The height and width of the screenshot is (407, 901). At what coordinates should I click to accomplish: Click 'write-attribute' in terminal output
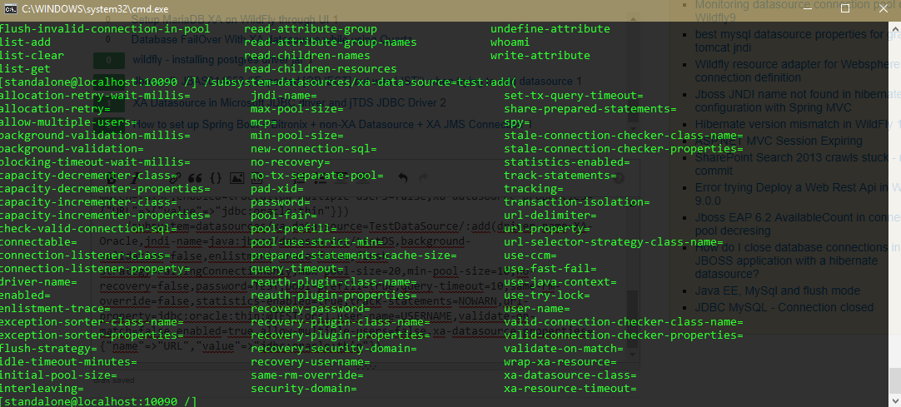540,55
